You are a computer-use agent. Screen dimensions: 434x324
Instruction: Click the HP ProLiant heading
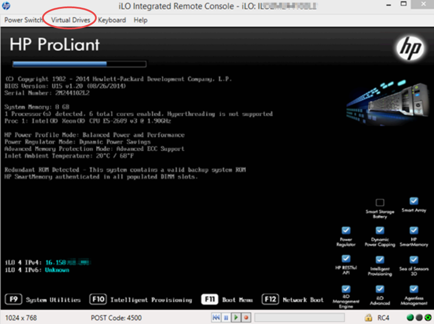(x=54, y=44)
